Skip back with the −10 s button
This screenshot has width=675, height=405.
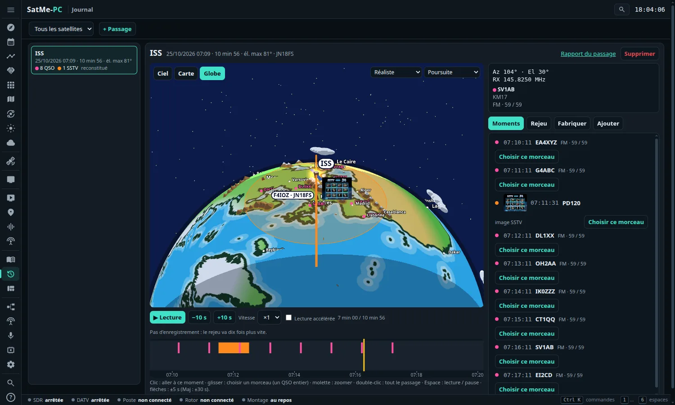(x=199, y=317)
